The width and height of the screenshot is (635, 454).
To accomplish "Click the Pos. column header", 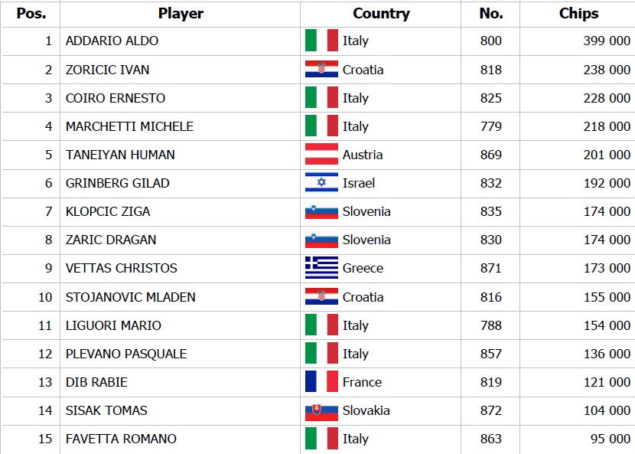I will click(31, 13).
